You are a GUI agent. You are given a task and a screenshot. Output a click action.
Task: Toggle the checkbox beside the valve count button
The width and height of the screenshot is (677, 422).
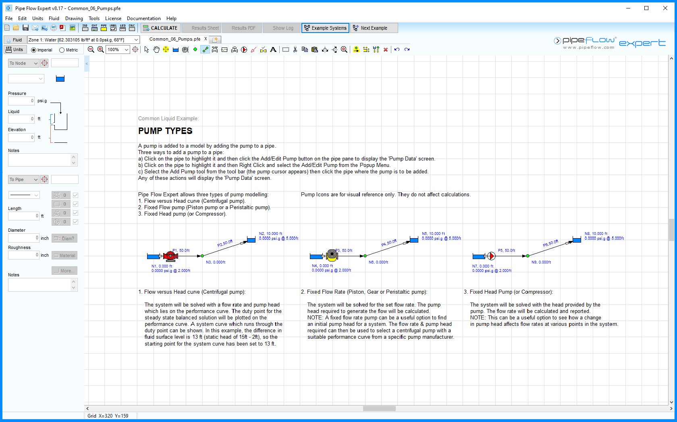[75, 195]
